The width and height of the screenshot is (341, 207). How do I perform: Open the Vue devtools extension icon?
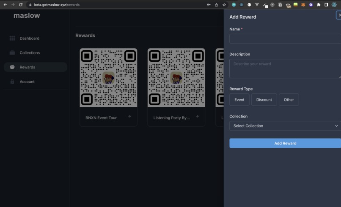(x=257, y=5)
